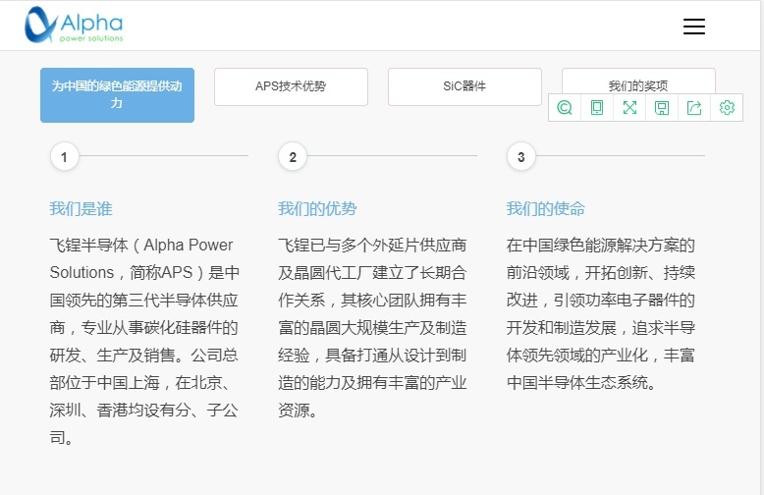Click the Alpha Power Solutions logo
The image size is (764, 495).
pyautogui.click(x=74, y=25)
